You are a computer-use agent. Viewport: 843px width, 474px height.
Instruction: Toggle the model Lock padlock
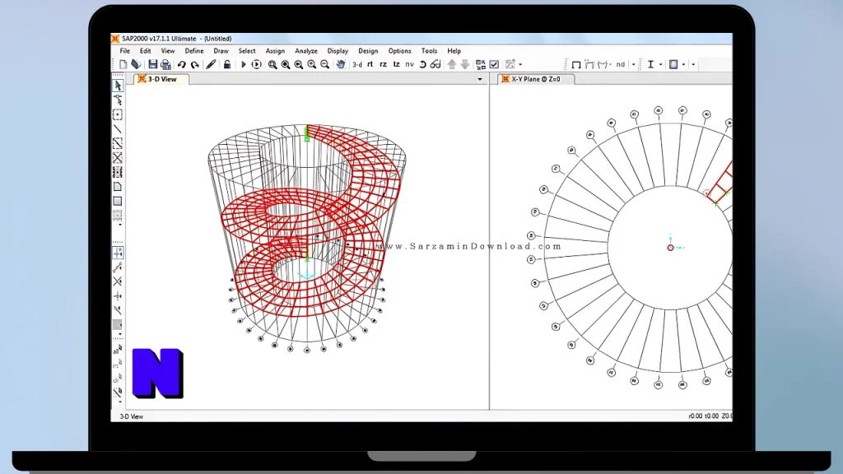tap(227, 64)
